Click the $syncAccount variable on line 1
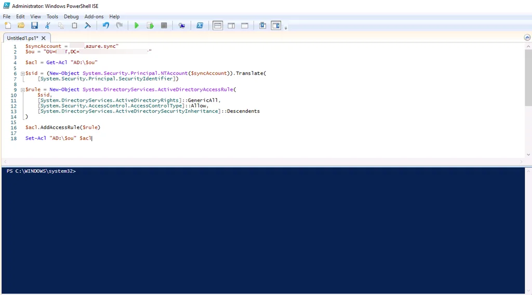The image size is (532, 295). click(x=43, y=46)
